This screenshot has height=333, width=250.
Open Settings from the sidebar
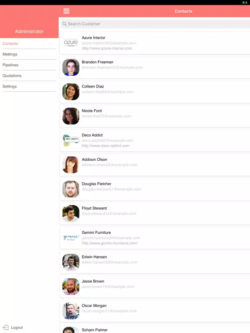[10, 86]
